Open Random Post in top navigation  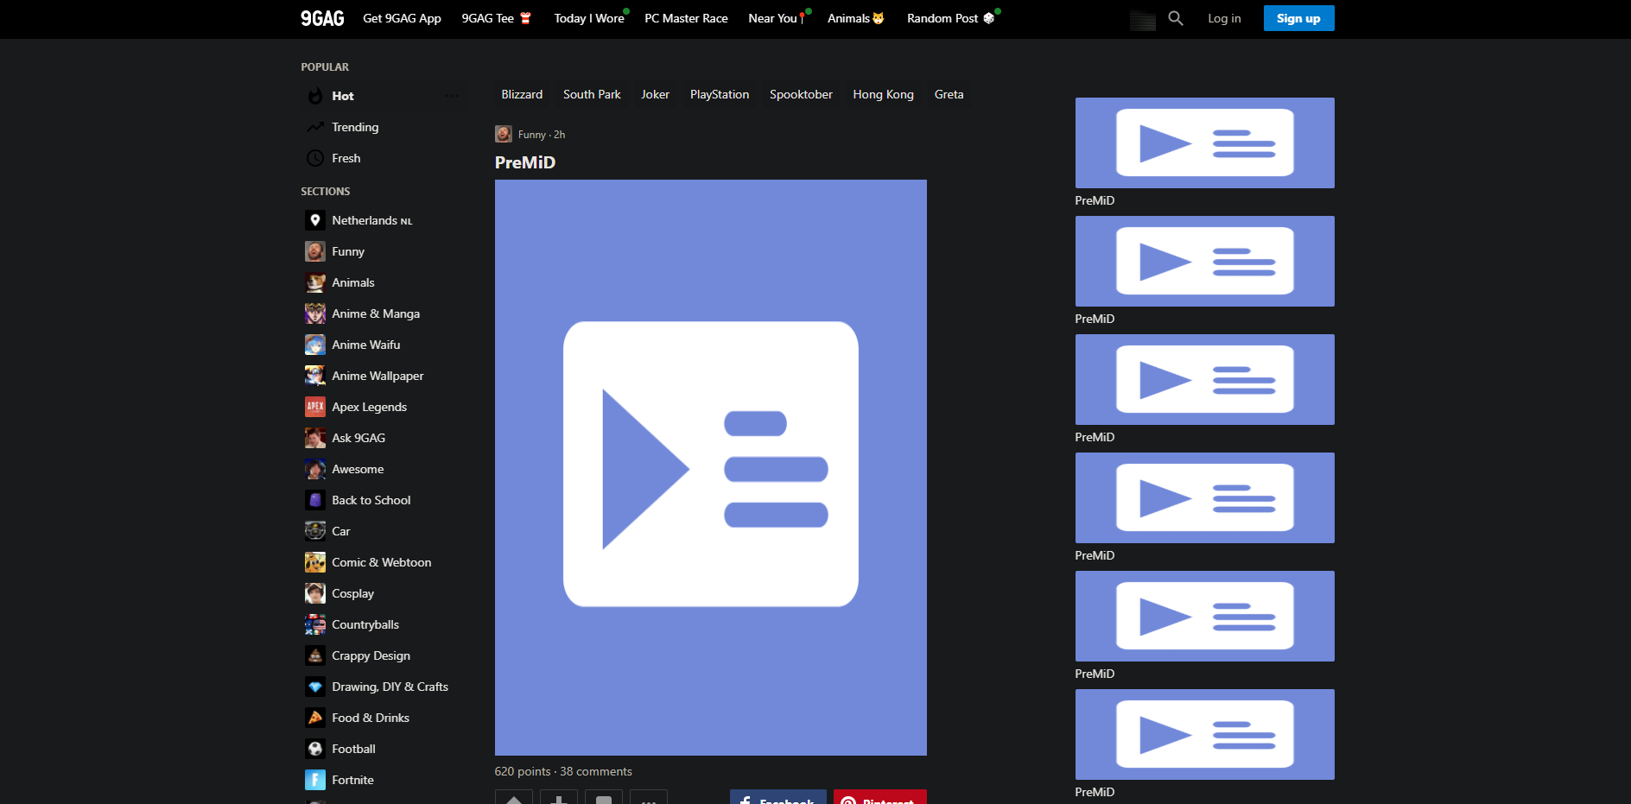(x=951, y=18)
